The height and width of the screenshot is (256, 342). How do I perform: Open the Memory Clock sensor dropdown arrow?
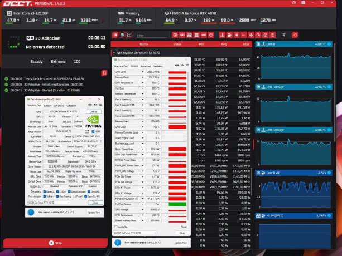tap(142, 77)
